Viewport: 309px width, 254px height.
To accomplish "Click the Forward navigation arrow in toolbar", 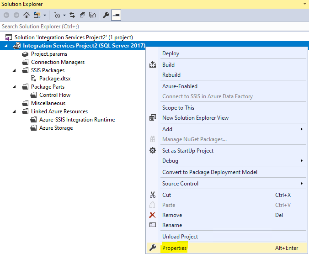I will (x=16, y=15).
